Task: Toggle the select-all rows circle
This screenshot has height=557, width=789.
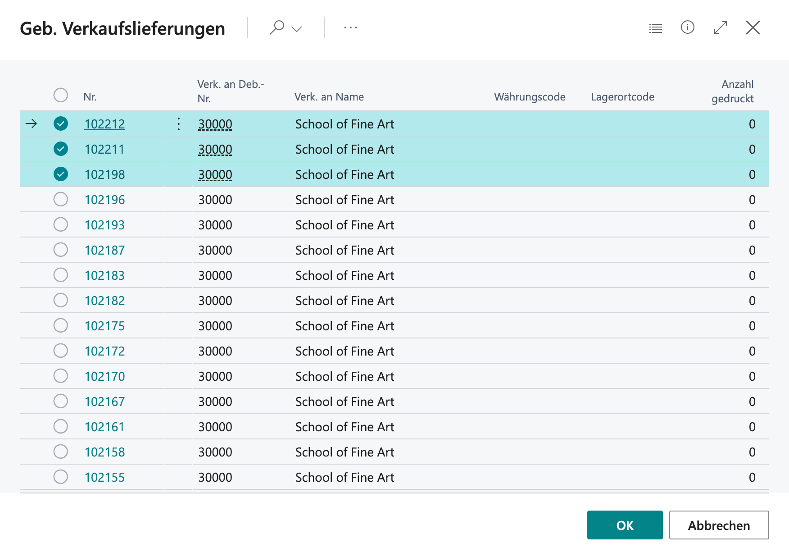Action: [61, 95]
